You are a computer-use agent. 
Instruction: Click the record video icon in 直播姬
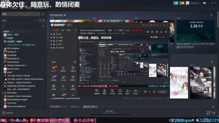145,92
